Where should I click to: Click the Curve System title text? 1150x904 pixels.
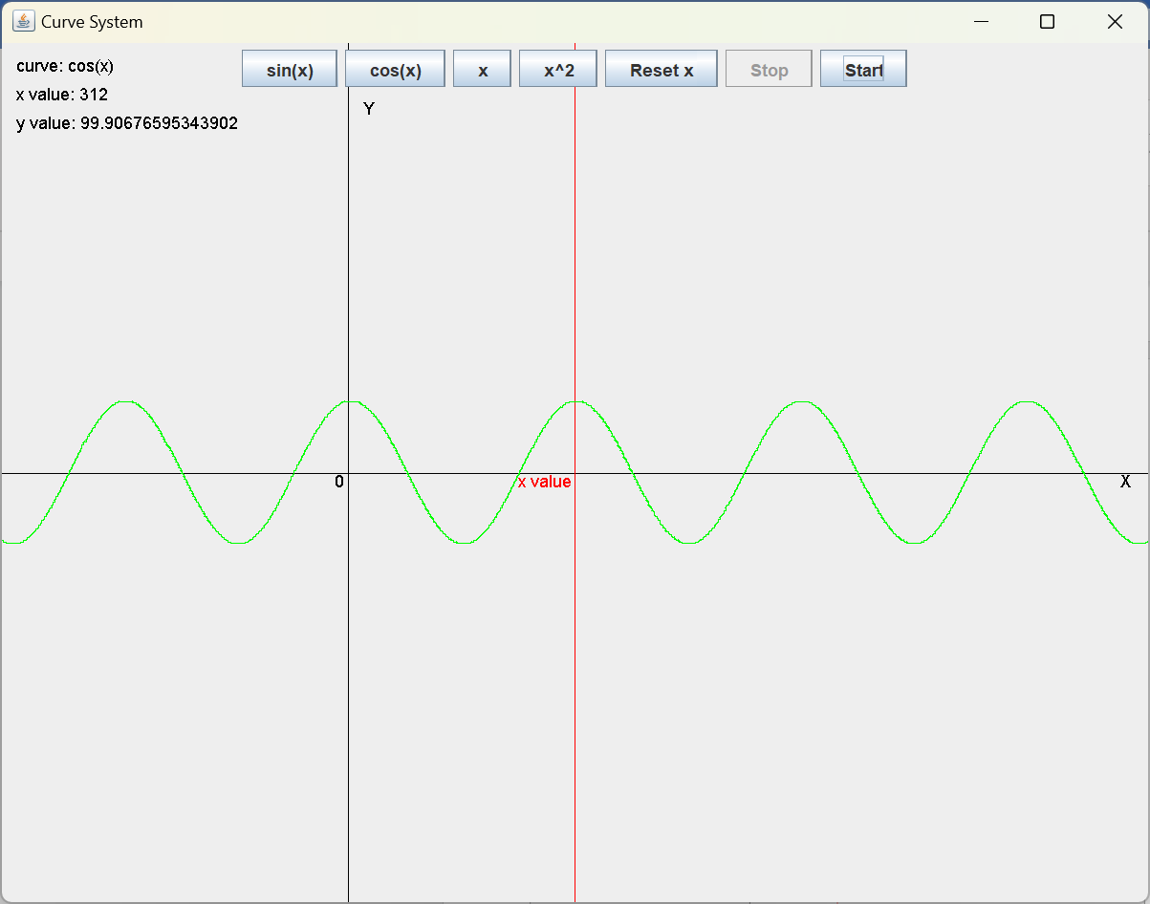[92, 22]
